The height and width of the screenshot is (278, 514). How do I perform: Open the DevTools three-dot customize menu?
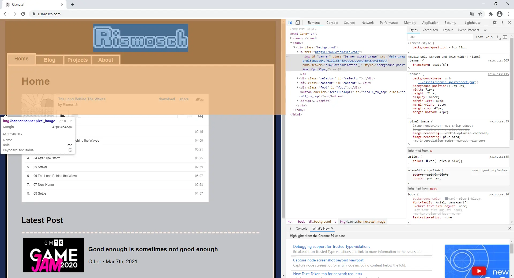[502, 23]
